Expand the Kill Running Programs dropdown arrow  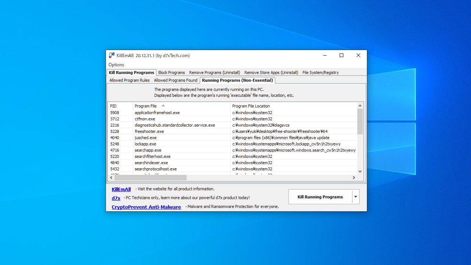click(x=355, y=197)
